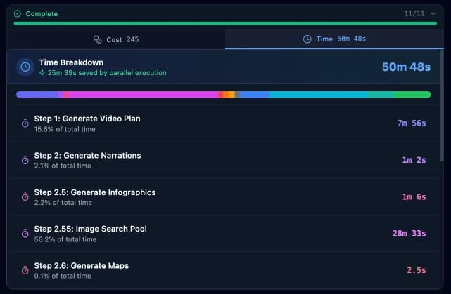Select 'Step 2.5: Generate Infographics' row title
Viewport: 451px width, 294px height.
[95, 192]
